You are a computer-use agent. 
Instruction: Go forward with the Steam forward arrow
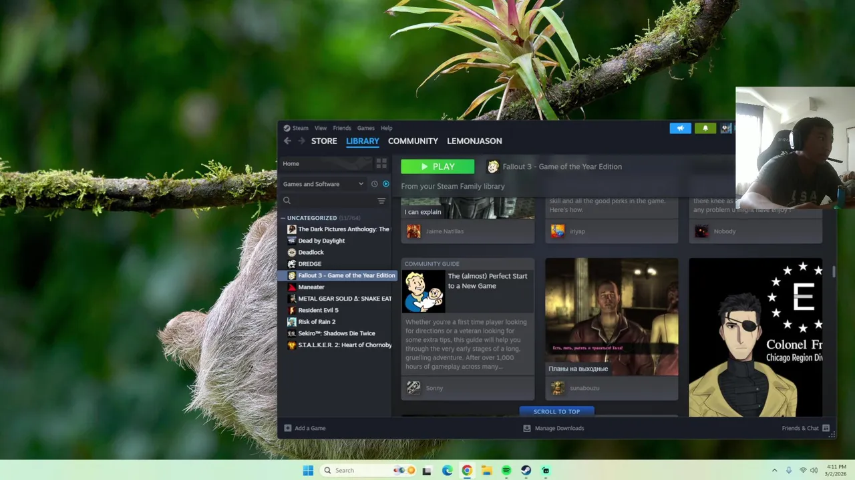(301, 141)
